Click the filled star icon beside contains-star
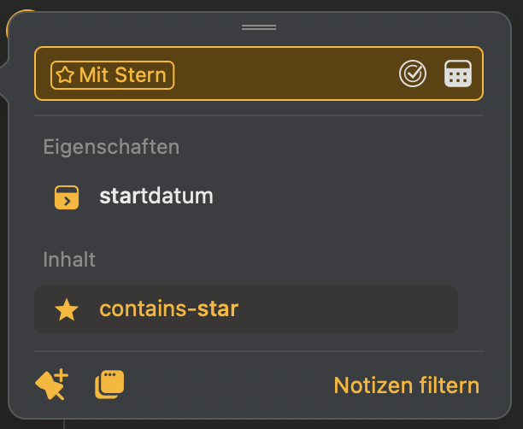The height and width of the screenshot is (429, 523). tap(67, 309)
